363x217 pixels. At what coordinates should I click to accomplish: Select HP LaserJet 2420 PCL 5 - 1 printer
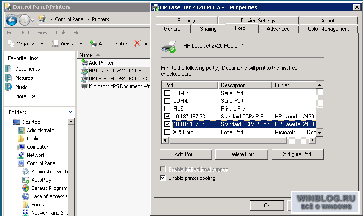point(119,71)
